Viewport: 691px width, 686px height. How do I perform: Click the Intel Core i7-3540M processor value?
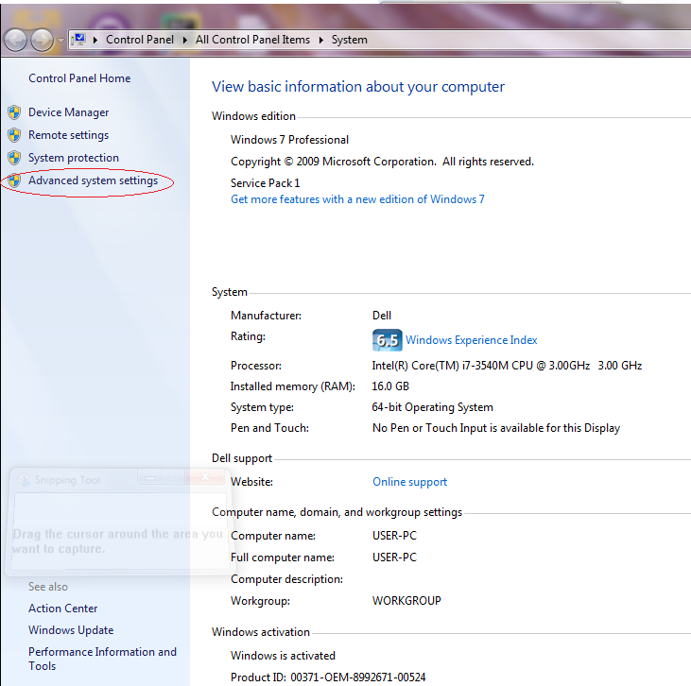[x=507, y=366]
